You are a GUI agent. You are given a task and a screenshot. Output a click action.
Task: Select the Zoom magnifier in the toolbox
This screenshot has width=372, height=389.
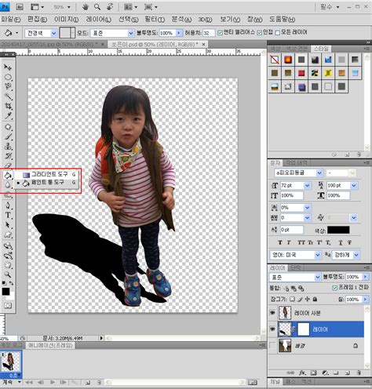pos(8,274)
